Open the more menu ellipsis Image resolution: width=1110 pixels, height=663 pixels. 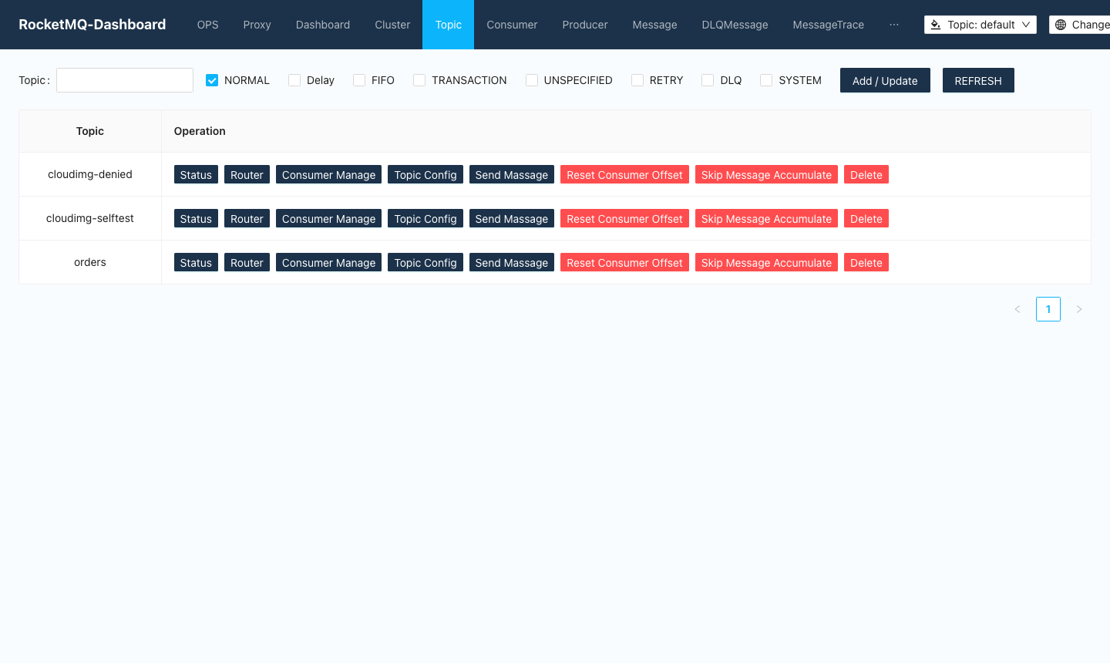894,25
